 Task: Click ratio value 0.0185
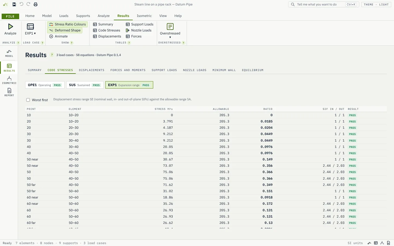pyautogui.click(x=266, y=121)
